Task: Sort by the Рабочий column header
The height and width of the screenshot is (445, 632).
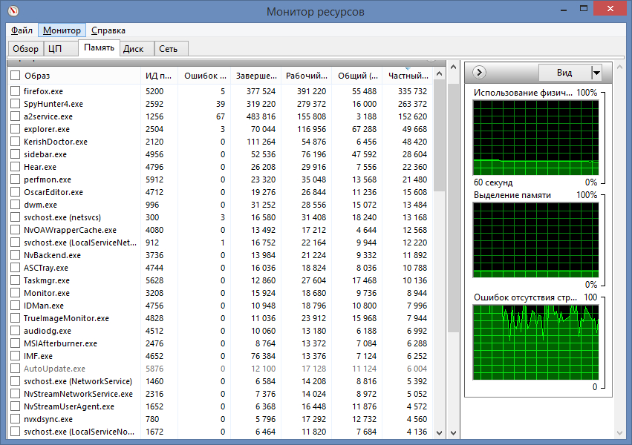Action: 306,76
